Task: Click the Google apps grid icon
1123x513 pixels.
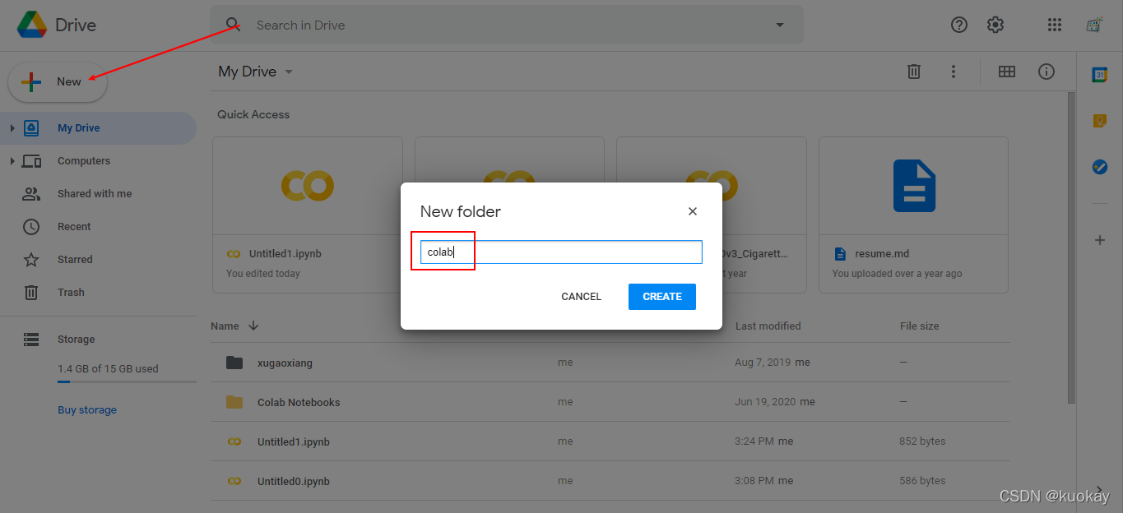Action: coord(1054,25)
